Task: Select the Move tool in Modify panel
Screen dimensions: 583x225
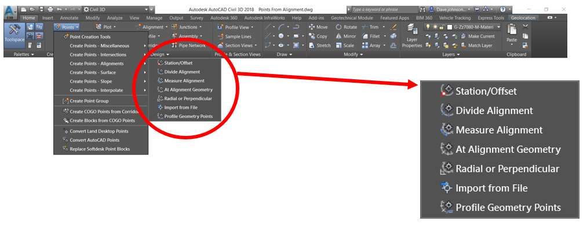Action: [x=318, y=27]
